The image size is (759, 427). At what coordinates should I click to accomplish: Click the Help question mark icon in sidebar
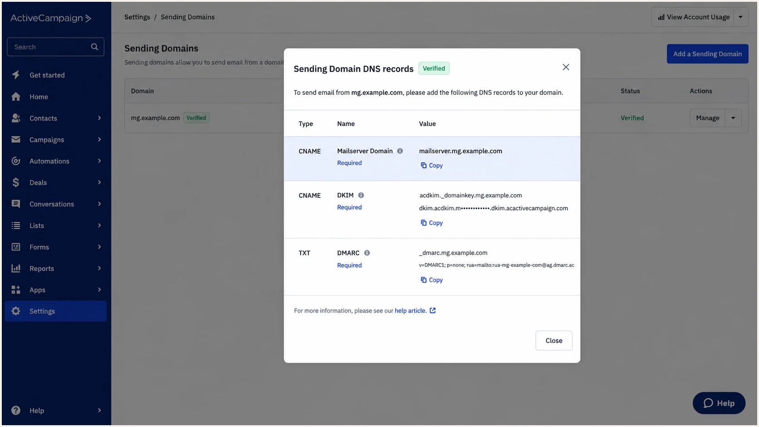pos(16,411)
